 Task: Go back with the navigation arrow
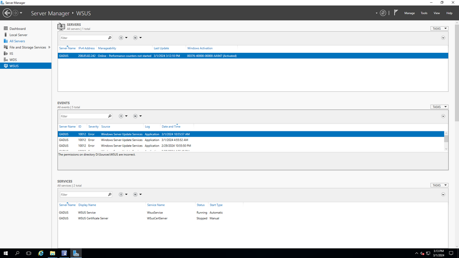pyautogui.click(x=7, y=13)
